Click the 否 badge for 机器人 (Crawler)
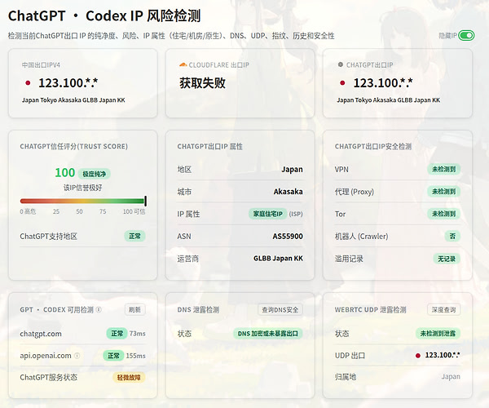Image resolution: width=489 pixels, height=408 pixels. (452, 237)
